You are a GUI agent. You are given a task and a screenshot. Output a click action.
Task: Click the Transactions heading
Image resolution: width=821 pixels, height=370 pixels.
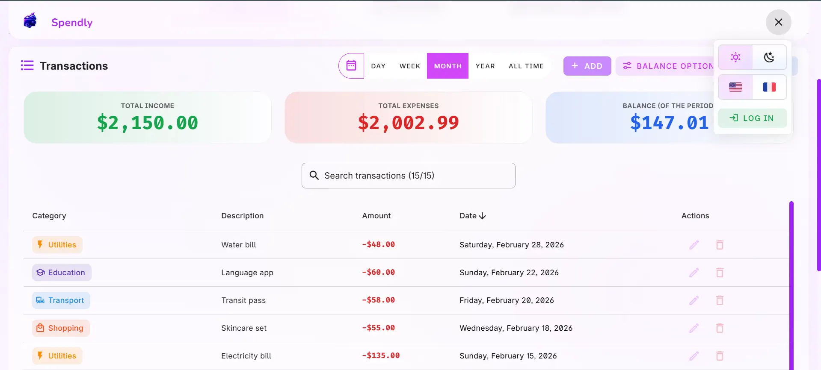point(74,66)
